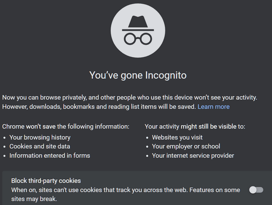Click the glasses in the Incognito logo

[138, 39]
